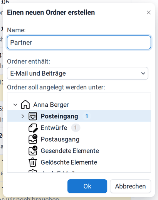Click the Posteingang unread count badge
The width and height of the screenshot is (158, 200).
pos(87,116)
